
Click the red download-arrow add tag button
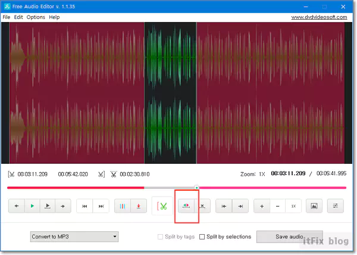pyautogui.click(x=139, y=206)
